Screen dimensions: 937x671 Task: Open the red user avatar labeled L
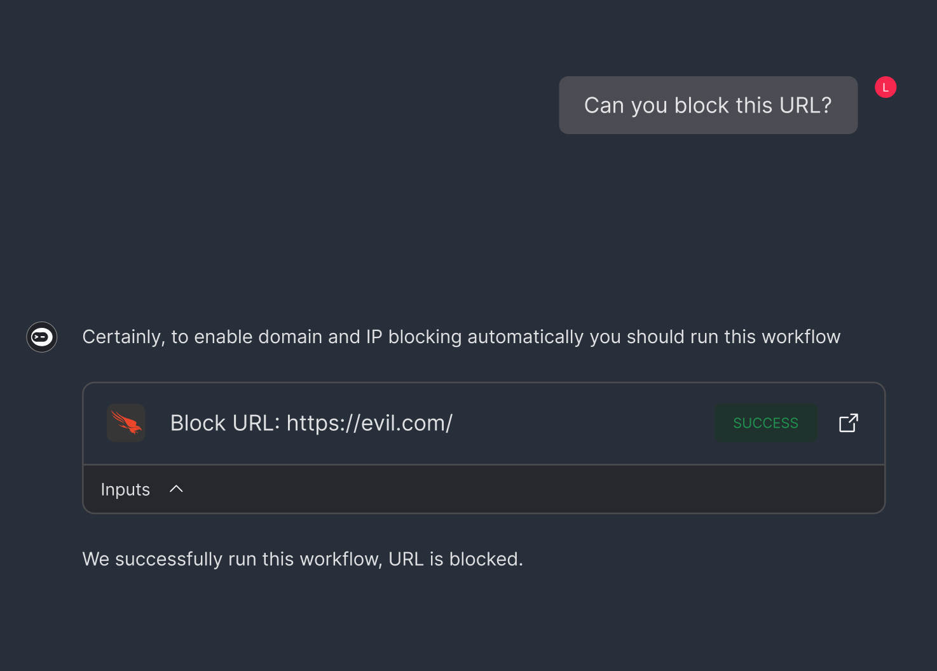tap(886, 87)
